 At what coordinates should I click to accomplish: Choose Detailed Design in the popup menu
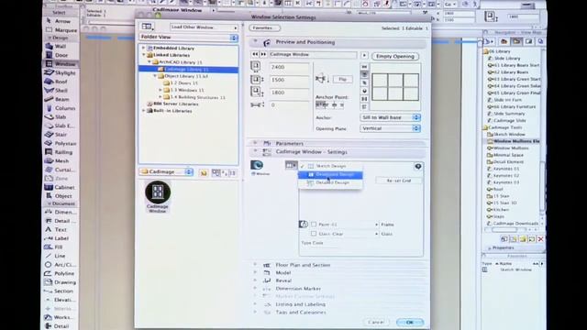coord(330,182)
